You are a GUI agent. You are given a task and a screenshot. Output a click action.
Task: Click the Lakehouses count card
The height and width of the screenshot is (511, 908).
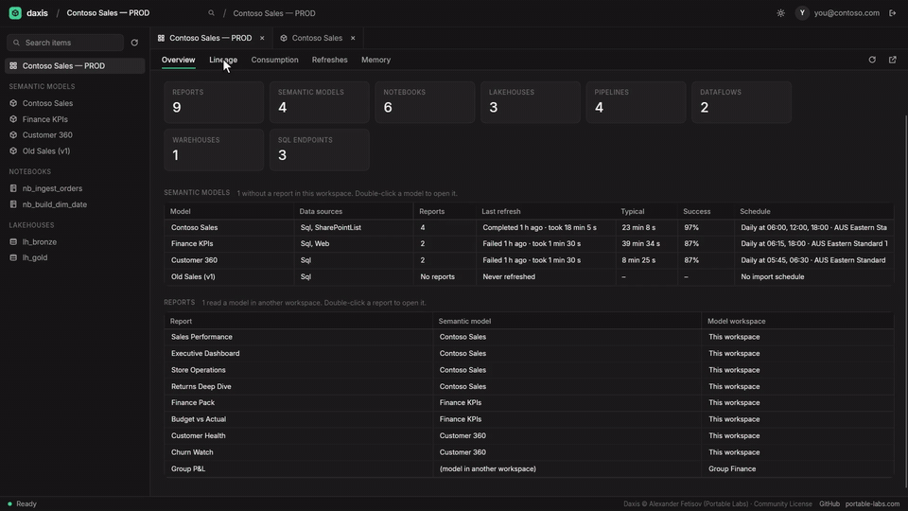point(531,102)
